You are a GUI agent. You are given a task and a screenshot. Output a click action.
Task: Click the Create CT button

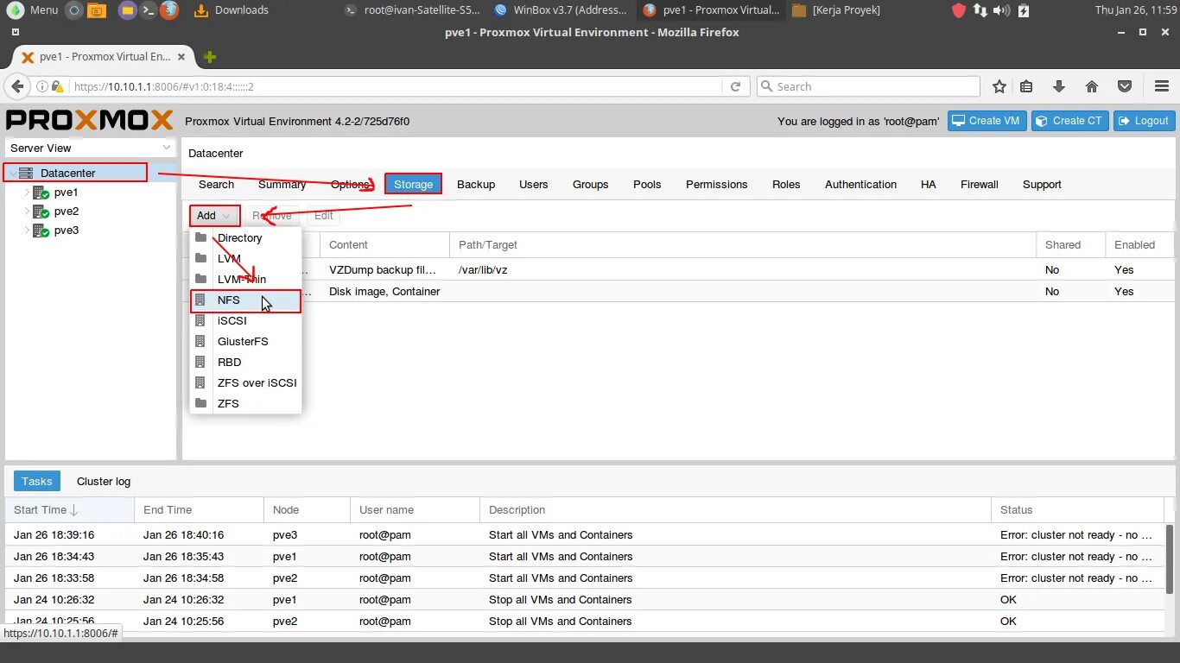tap(1069, 121)
